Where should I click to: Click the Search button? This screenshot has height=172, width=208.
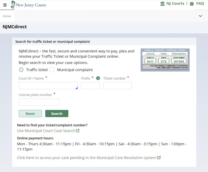[57, 114]
